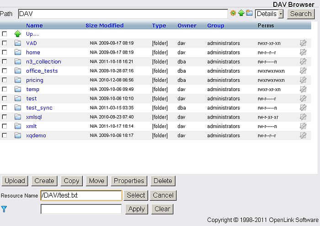Click the Delete button

(x=163, y=181)
